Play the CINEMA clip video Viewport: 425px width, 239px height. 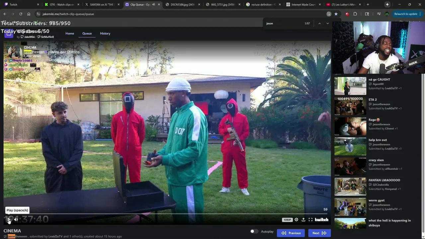[x=9, y=219]
